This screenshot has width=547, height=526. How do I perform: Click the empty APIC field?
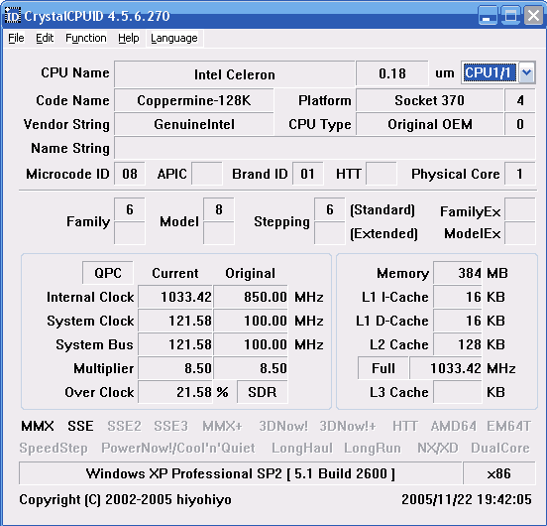[207, 174]
